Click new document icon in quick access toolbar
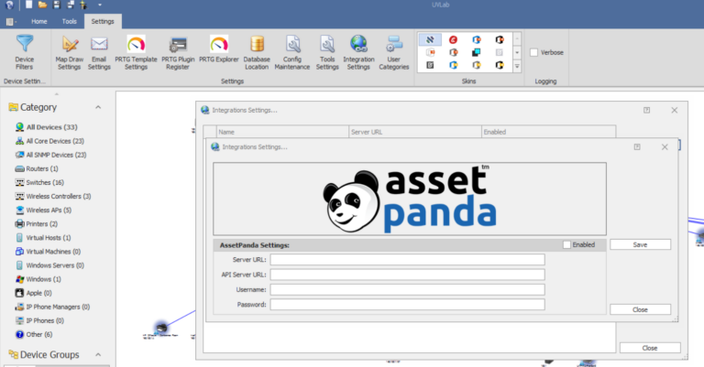 tap(28, 5)
